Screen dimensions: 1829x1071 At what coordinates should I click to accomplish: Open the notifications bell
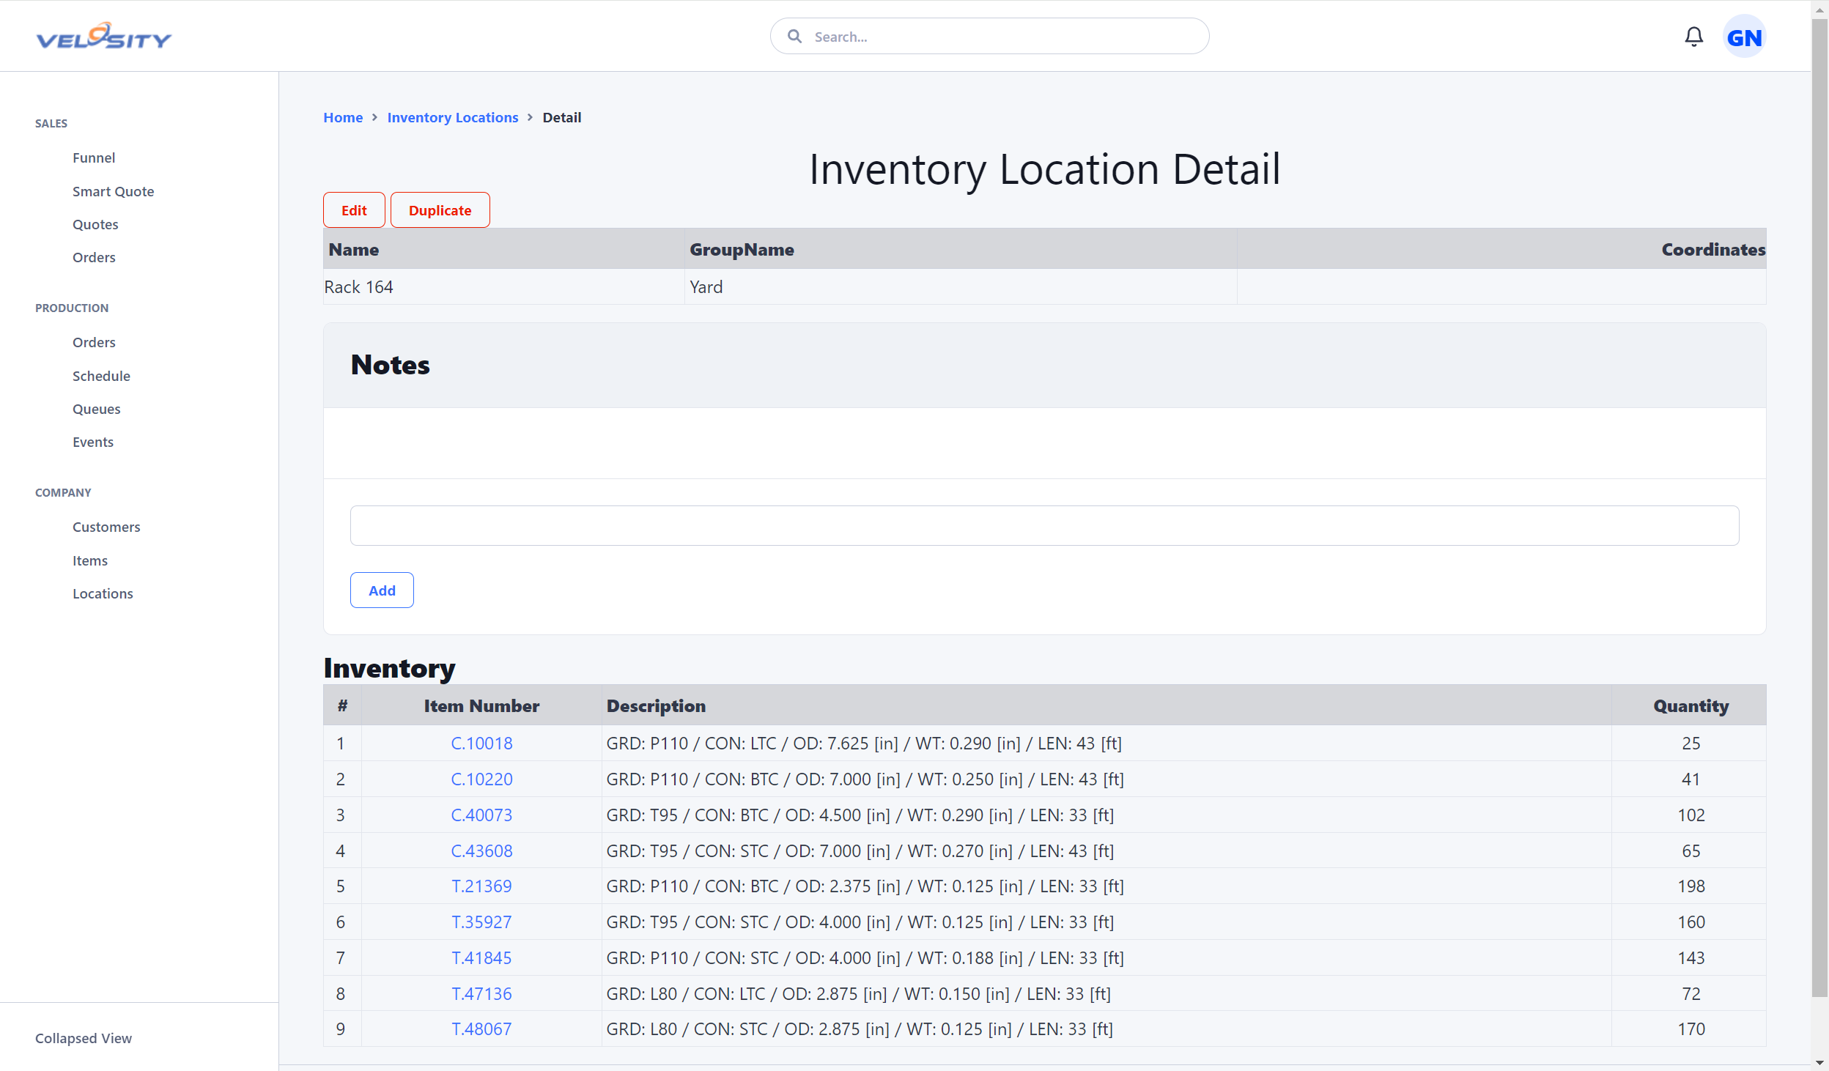pos(1693,37)
